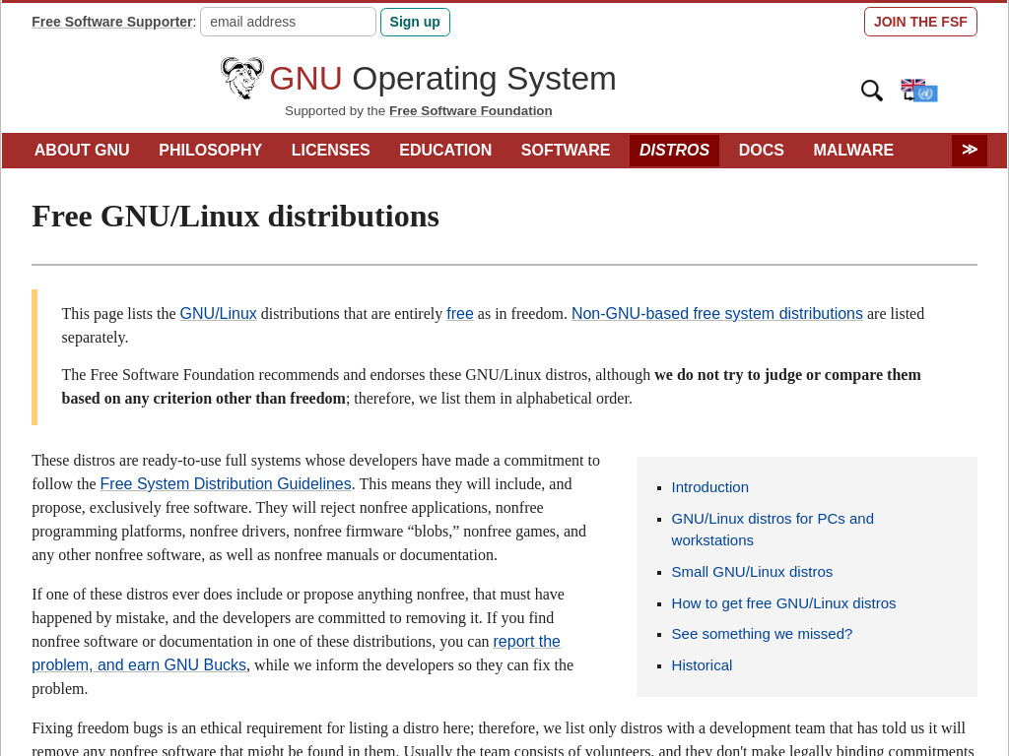Jump to Introduction in table of contents
Image resolution: width=1009 pixels, height=756 pixels.
[x=709, y=487]
